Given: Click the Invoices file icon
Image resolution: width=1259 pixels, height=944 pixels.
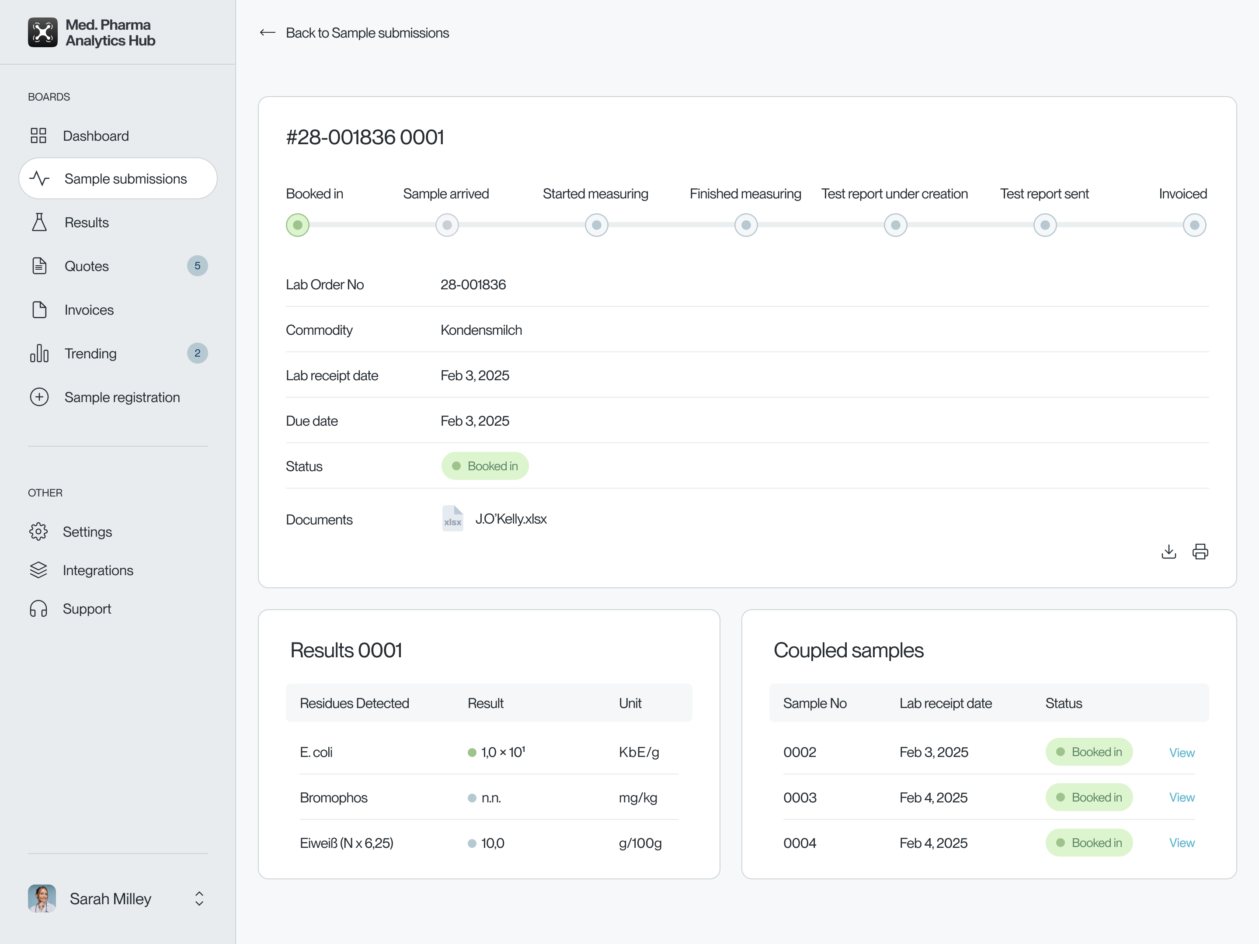Looking at the screenshot, I should click(39, 309).
